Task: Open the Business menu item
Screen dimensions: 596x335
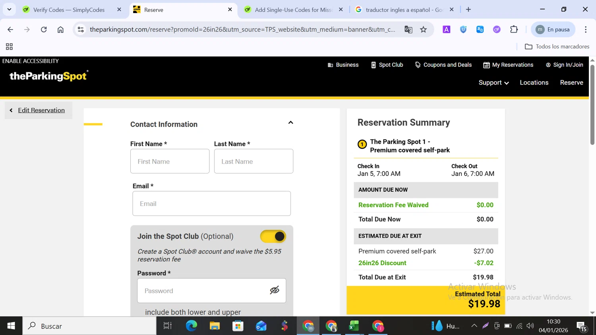Action: pyautogui.click(x=343, y=65)
